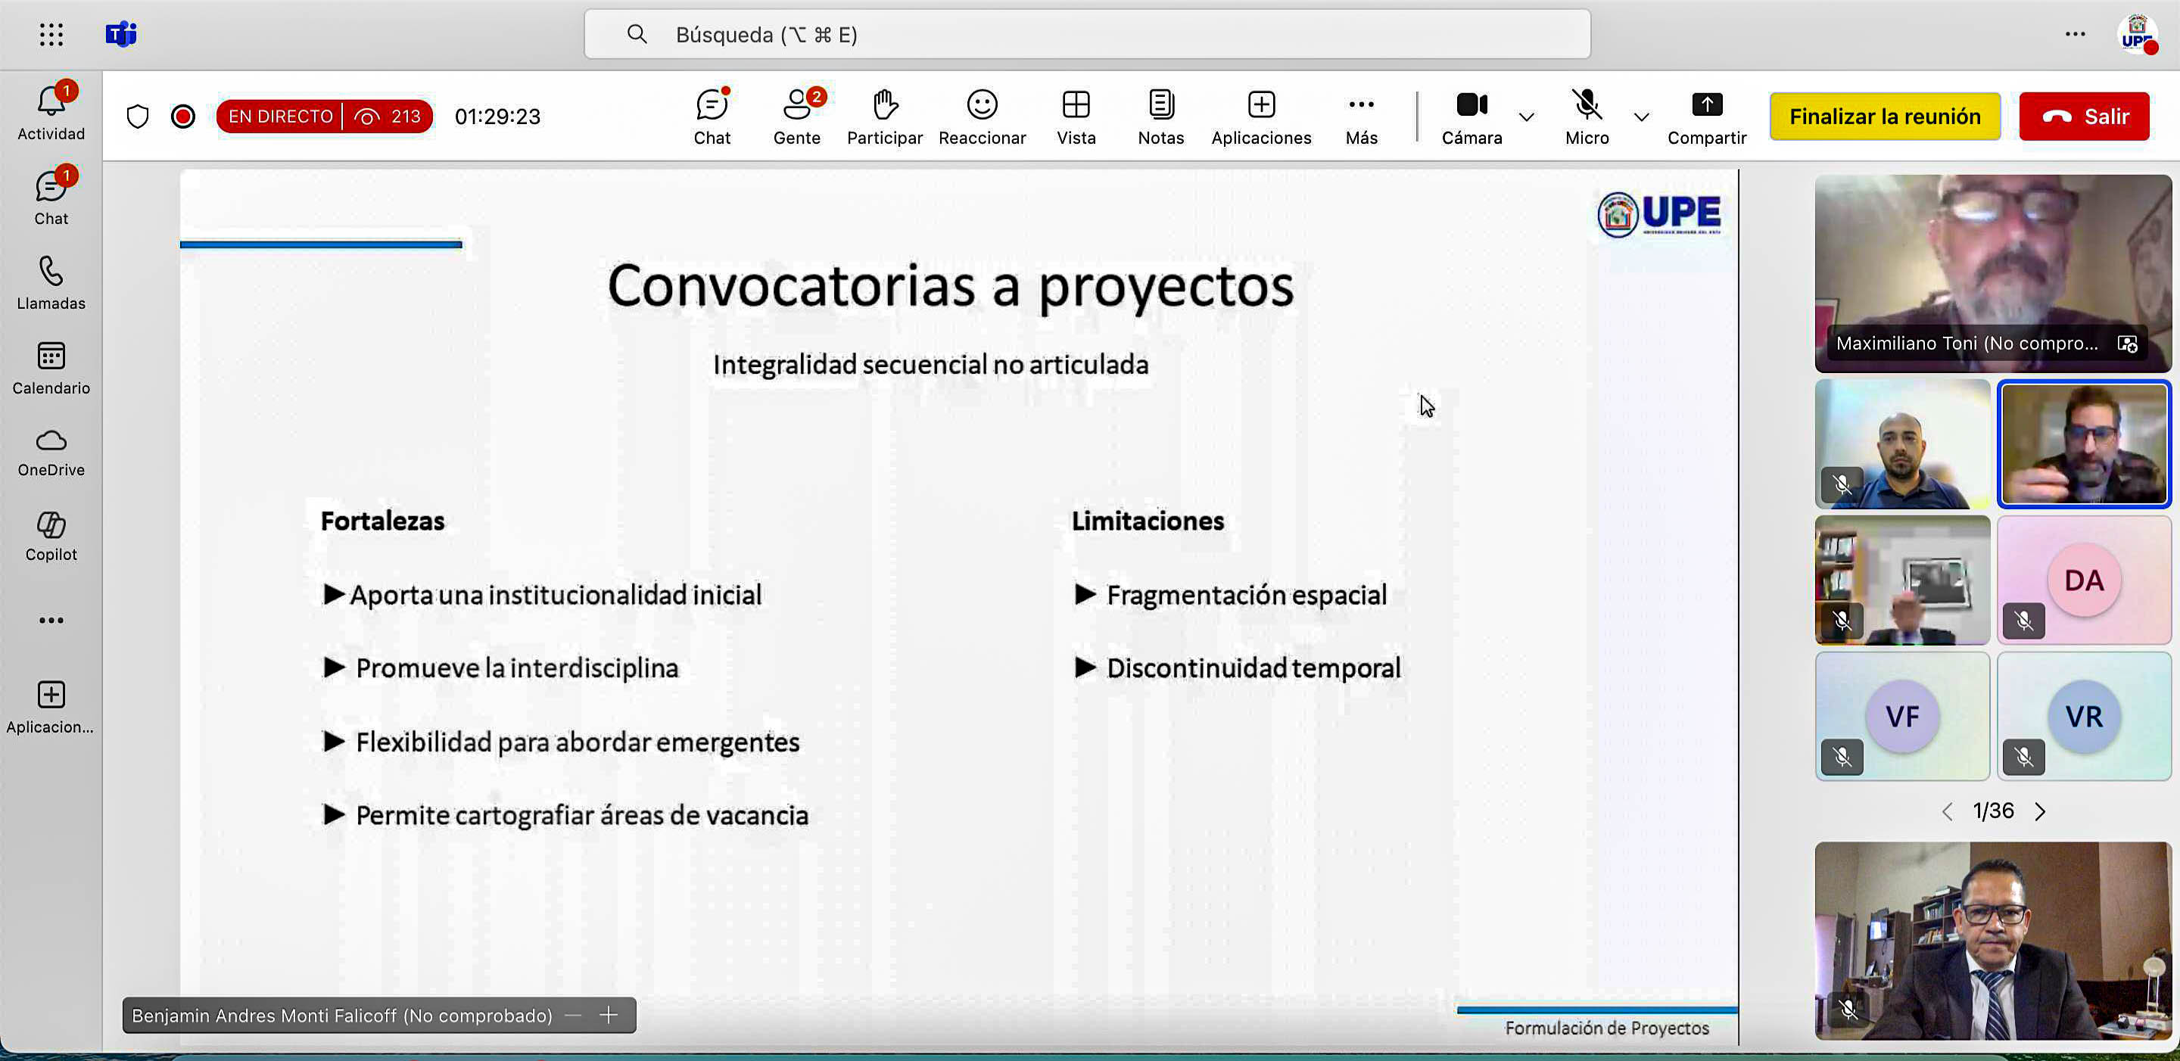Raise hand with the Participar icon
The height and width of the screenshot is (1061, 2180).
click(x=884, y=116)
